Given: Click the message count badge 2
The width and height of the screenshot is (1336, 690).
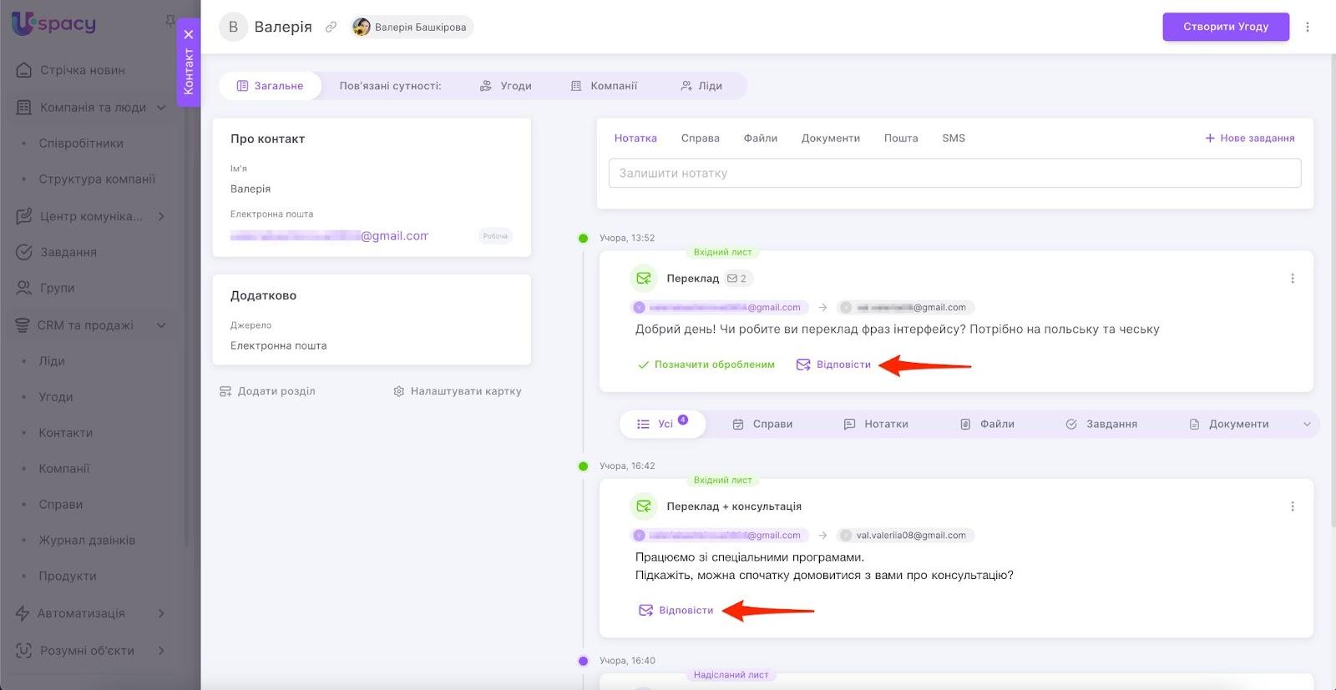Looking at the screenshot, I should [736, 279].
